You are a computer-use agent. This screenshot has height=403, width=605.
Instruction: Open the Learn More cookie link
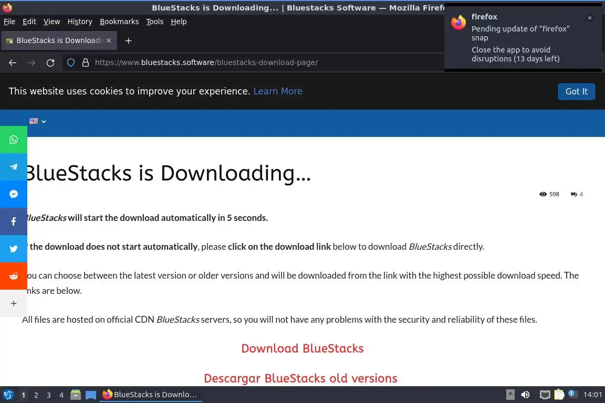point(278,91)
